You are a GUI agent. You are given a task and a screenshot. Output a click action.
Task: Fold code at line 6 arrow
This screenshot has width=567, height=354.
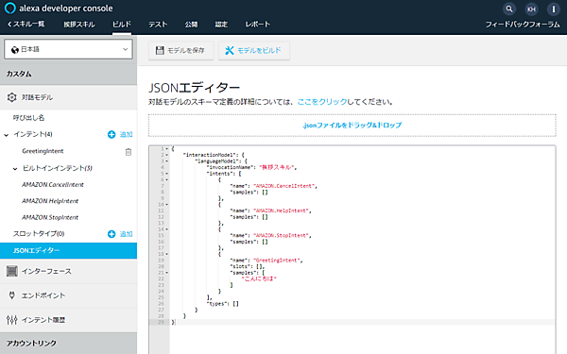pos(166,180)
